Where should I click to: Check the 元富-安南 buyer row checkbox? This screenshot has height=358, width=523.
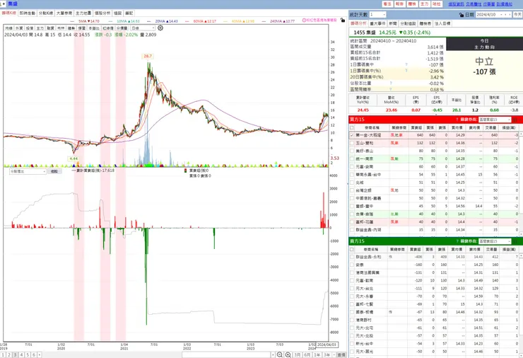coord(352,167)
